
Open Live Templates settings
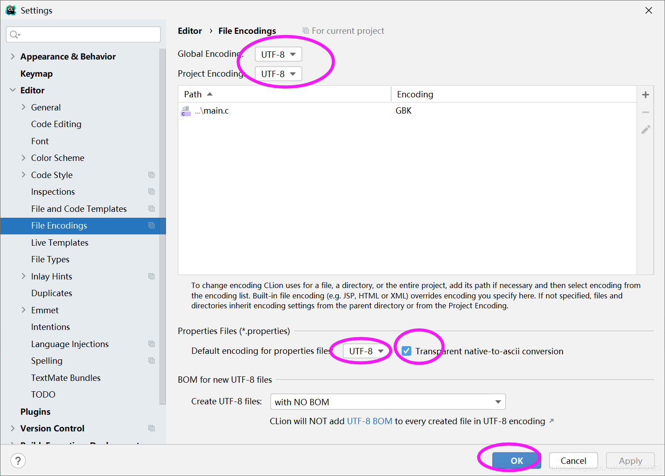(x=60, y=243)
